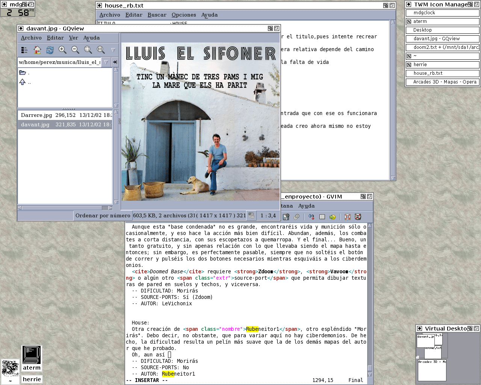Click the GVIM vertical scrollbar slider
481x385 pixels.
[370, 368]
